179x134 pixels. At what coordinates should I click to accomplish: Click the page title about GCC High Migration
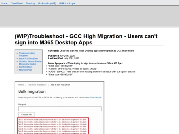86,39
